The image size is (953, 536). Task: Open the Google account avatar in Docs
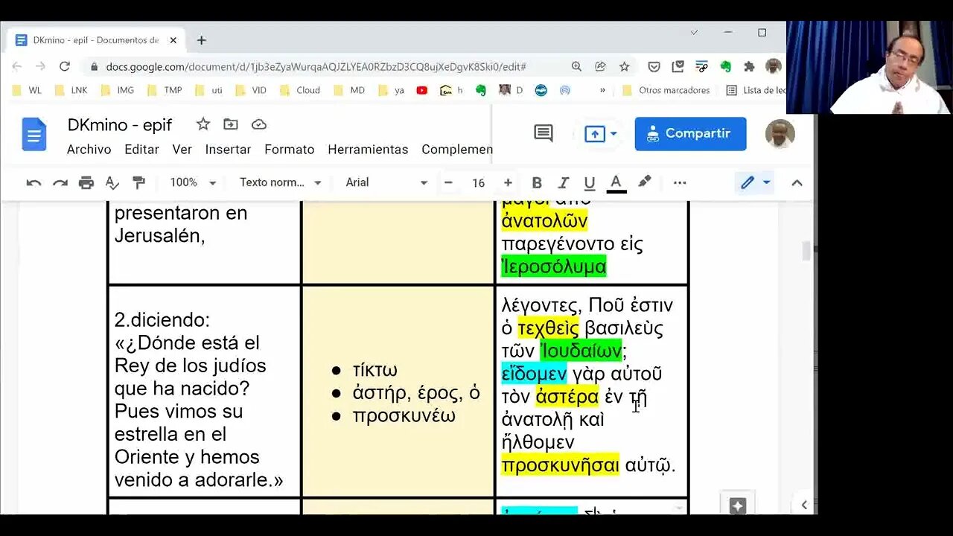tap(780, 134)
